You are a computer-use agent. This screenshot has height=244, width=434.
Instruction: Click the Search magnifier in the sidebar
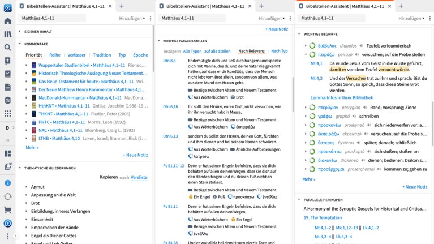(8, 48)
